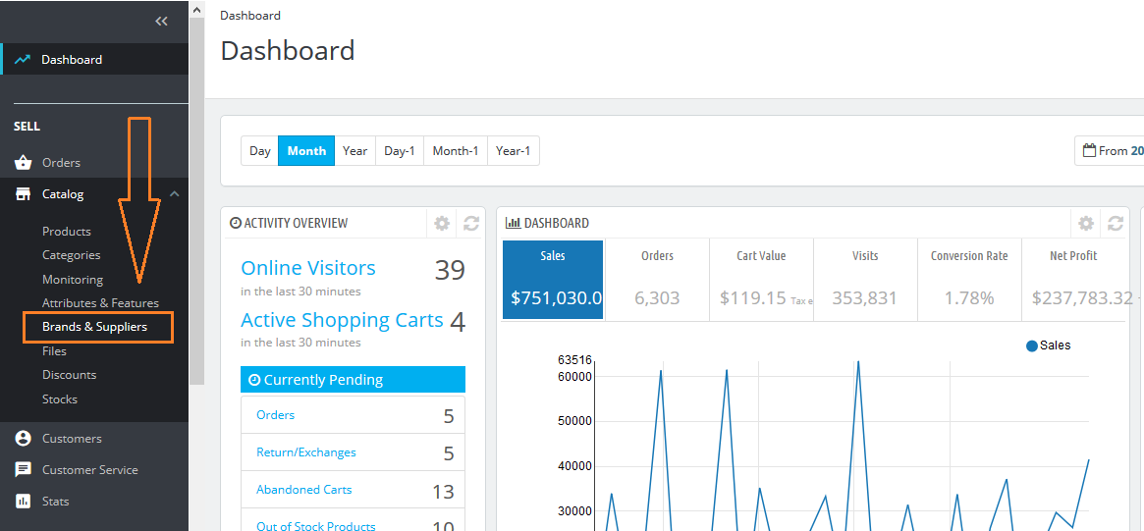
Task: Open Dashboard panel settings gear
Action: (x=1086, y=224)
